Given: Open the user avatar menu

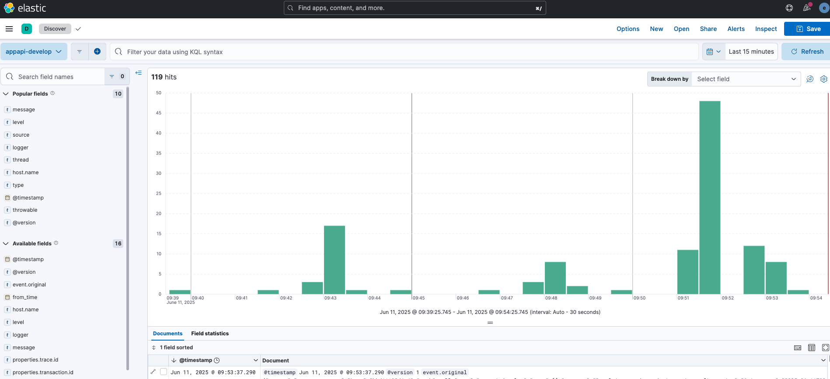Looking at the screenshot, I should (x=824, y=8).
